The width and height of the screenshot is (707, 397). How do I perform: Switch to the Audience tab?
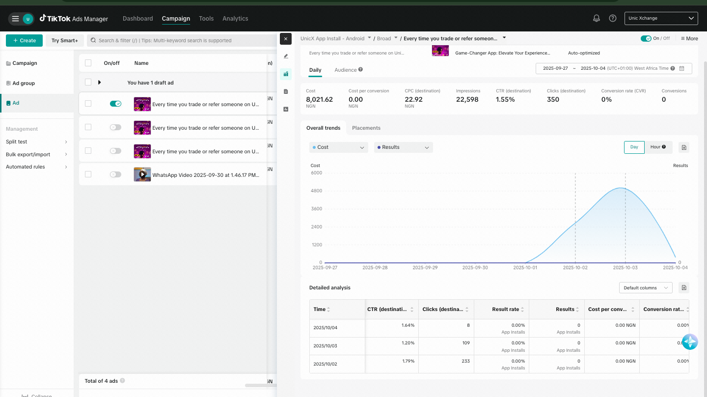(346, 70)
